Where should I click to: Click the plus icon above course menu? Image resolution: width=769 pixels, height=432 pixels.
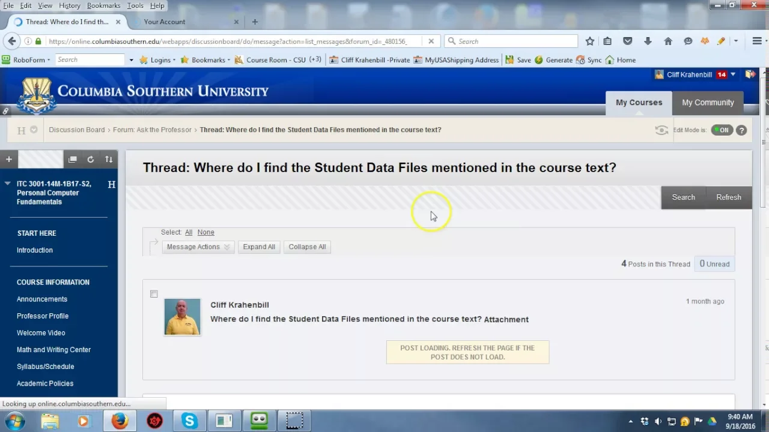click(9, 159)
